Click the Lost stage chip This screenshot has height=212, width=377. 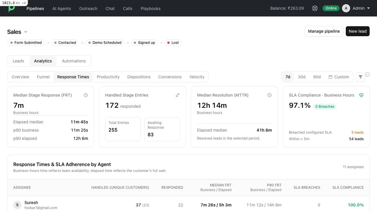tap(173, 43)
